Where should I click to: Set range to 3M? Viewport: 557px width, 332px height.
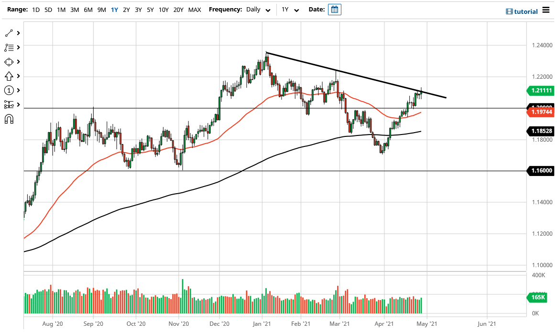[75, 10]
